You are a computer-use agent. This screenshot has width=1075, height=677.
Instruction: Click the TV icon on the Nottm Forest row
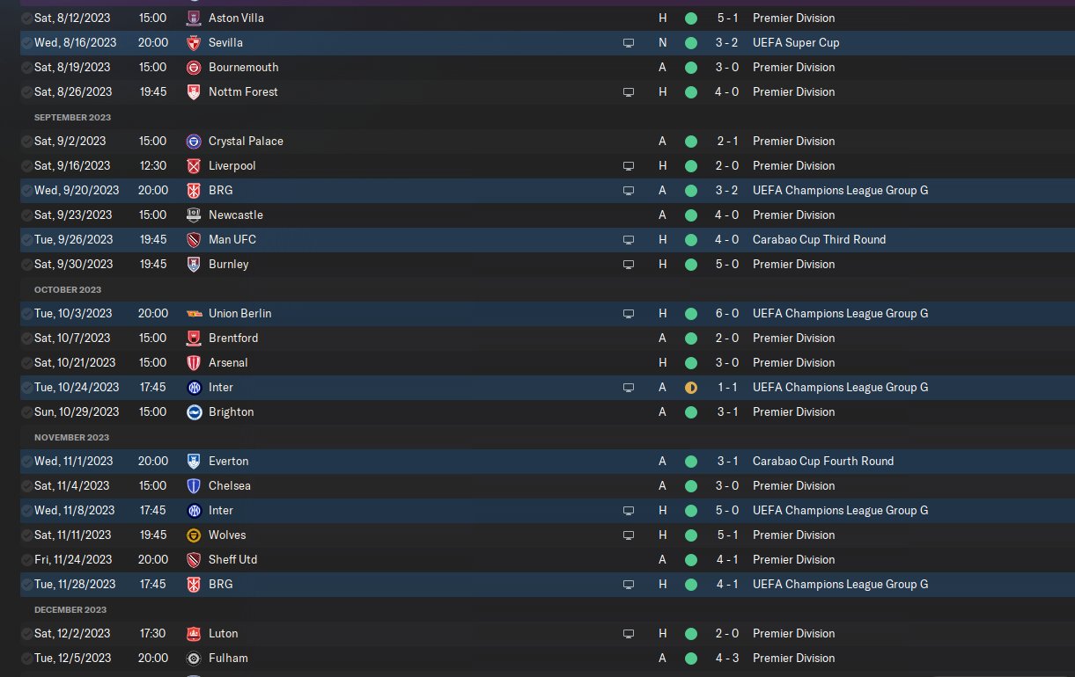click(628, 91)
